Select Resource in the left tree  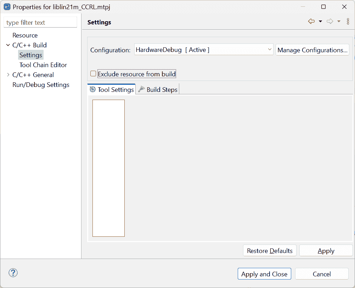tap(25, 35)
